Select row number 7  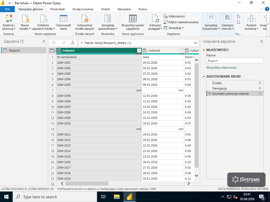(x=52, y=90)
